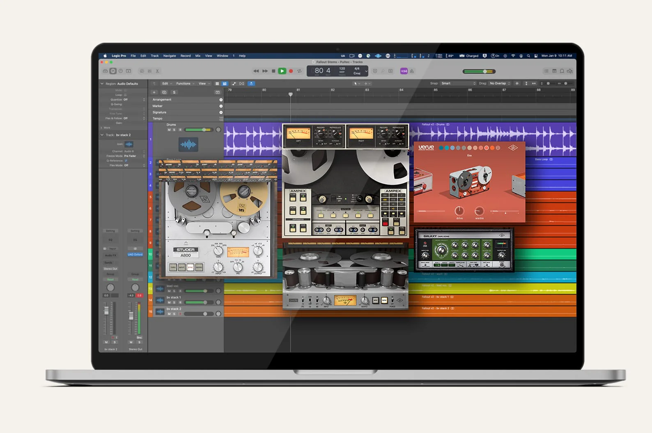Image resolution: width=652 pixels, height=433 pixels.
Task: Click the UAD Oxford plugin slot
Action: [x=135, y=255]
